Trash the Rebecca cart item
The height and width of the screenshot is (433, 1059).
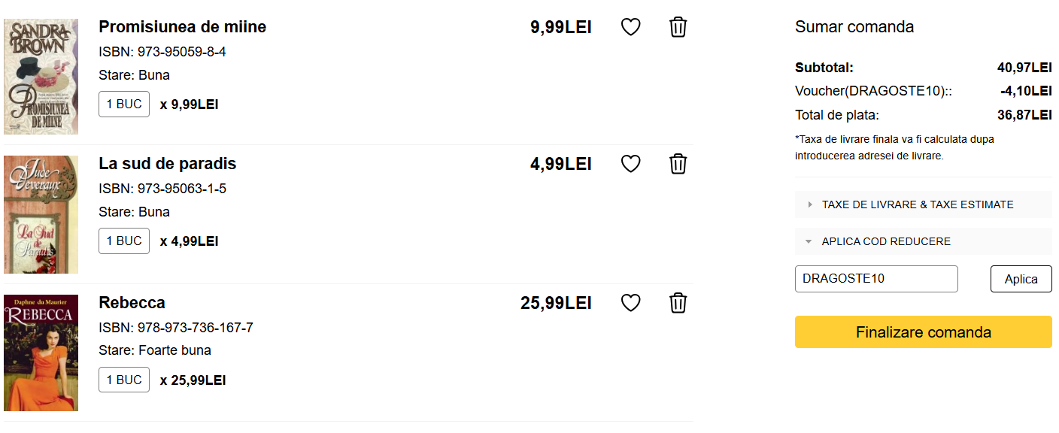click(x=678, y=303)
